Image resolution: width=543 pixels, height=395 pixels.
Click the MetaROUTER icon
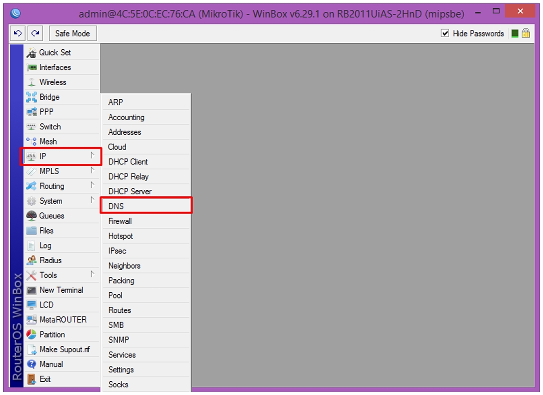pos(32,320)
